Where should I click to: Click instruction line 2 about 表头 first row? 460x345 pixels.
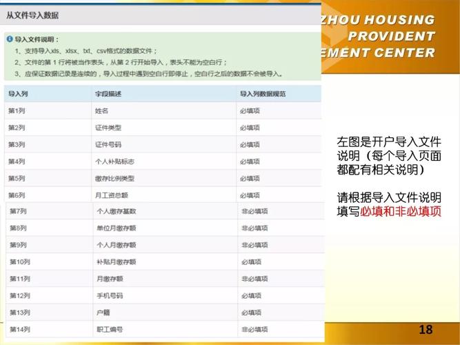[x=121, y=62]
